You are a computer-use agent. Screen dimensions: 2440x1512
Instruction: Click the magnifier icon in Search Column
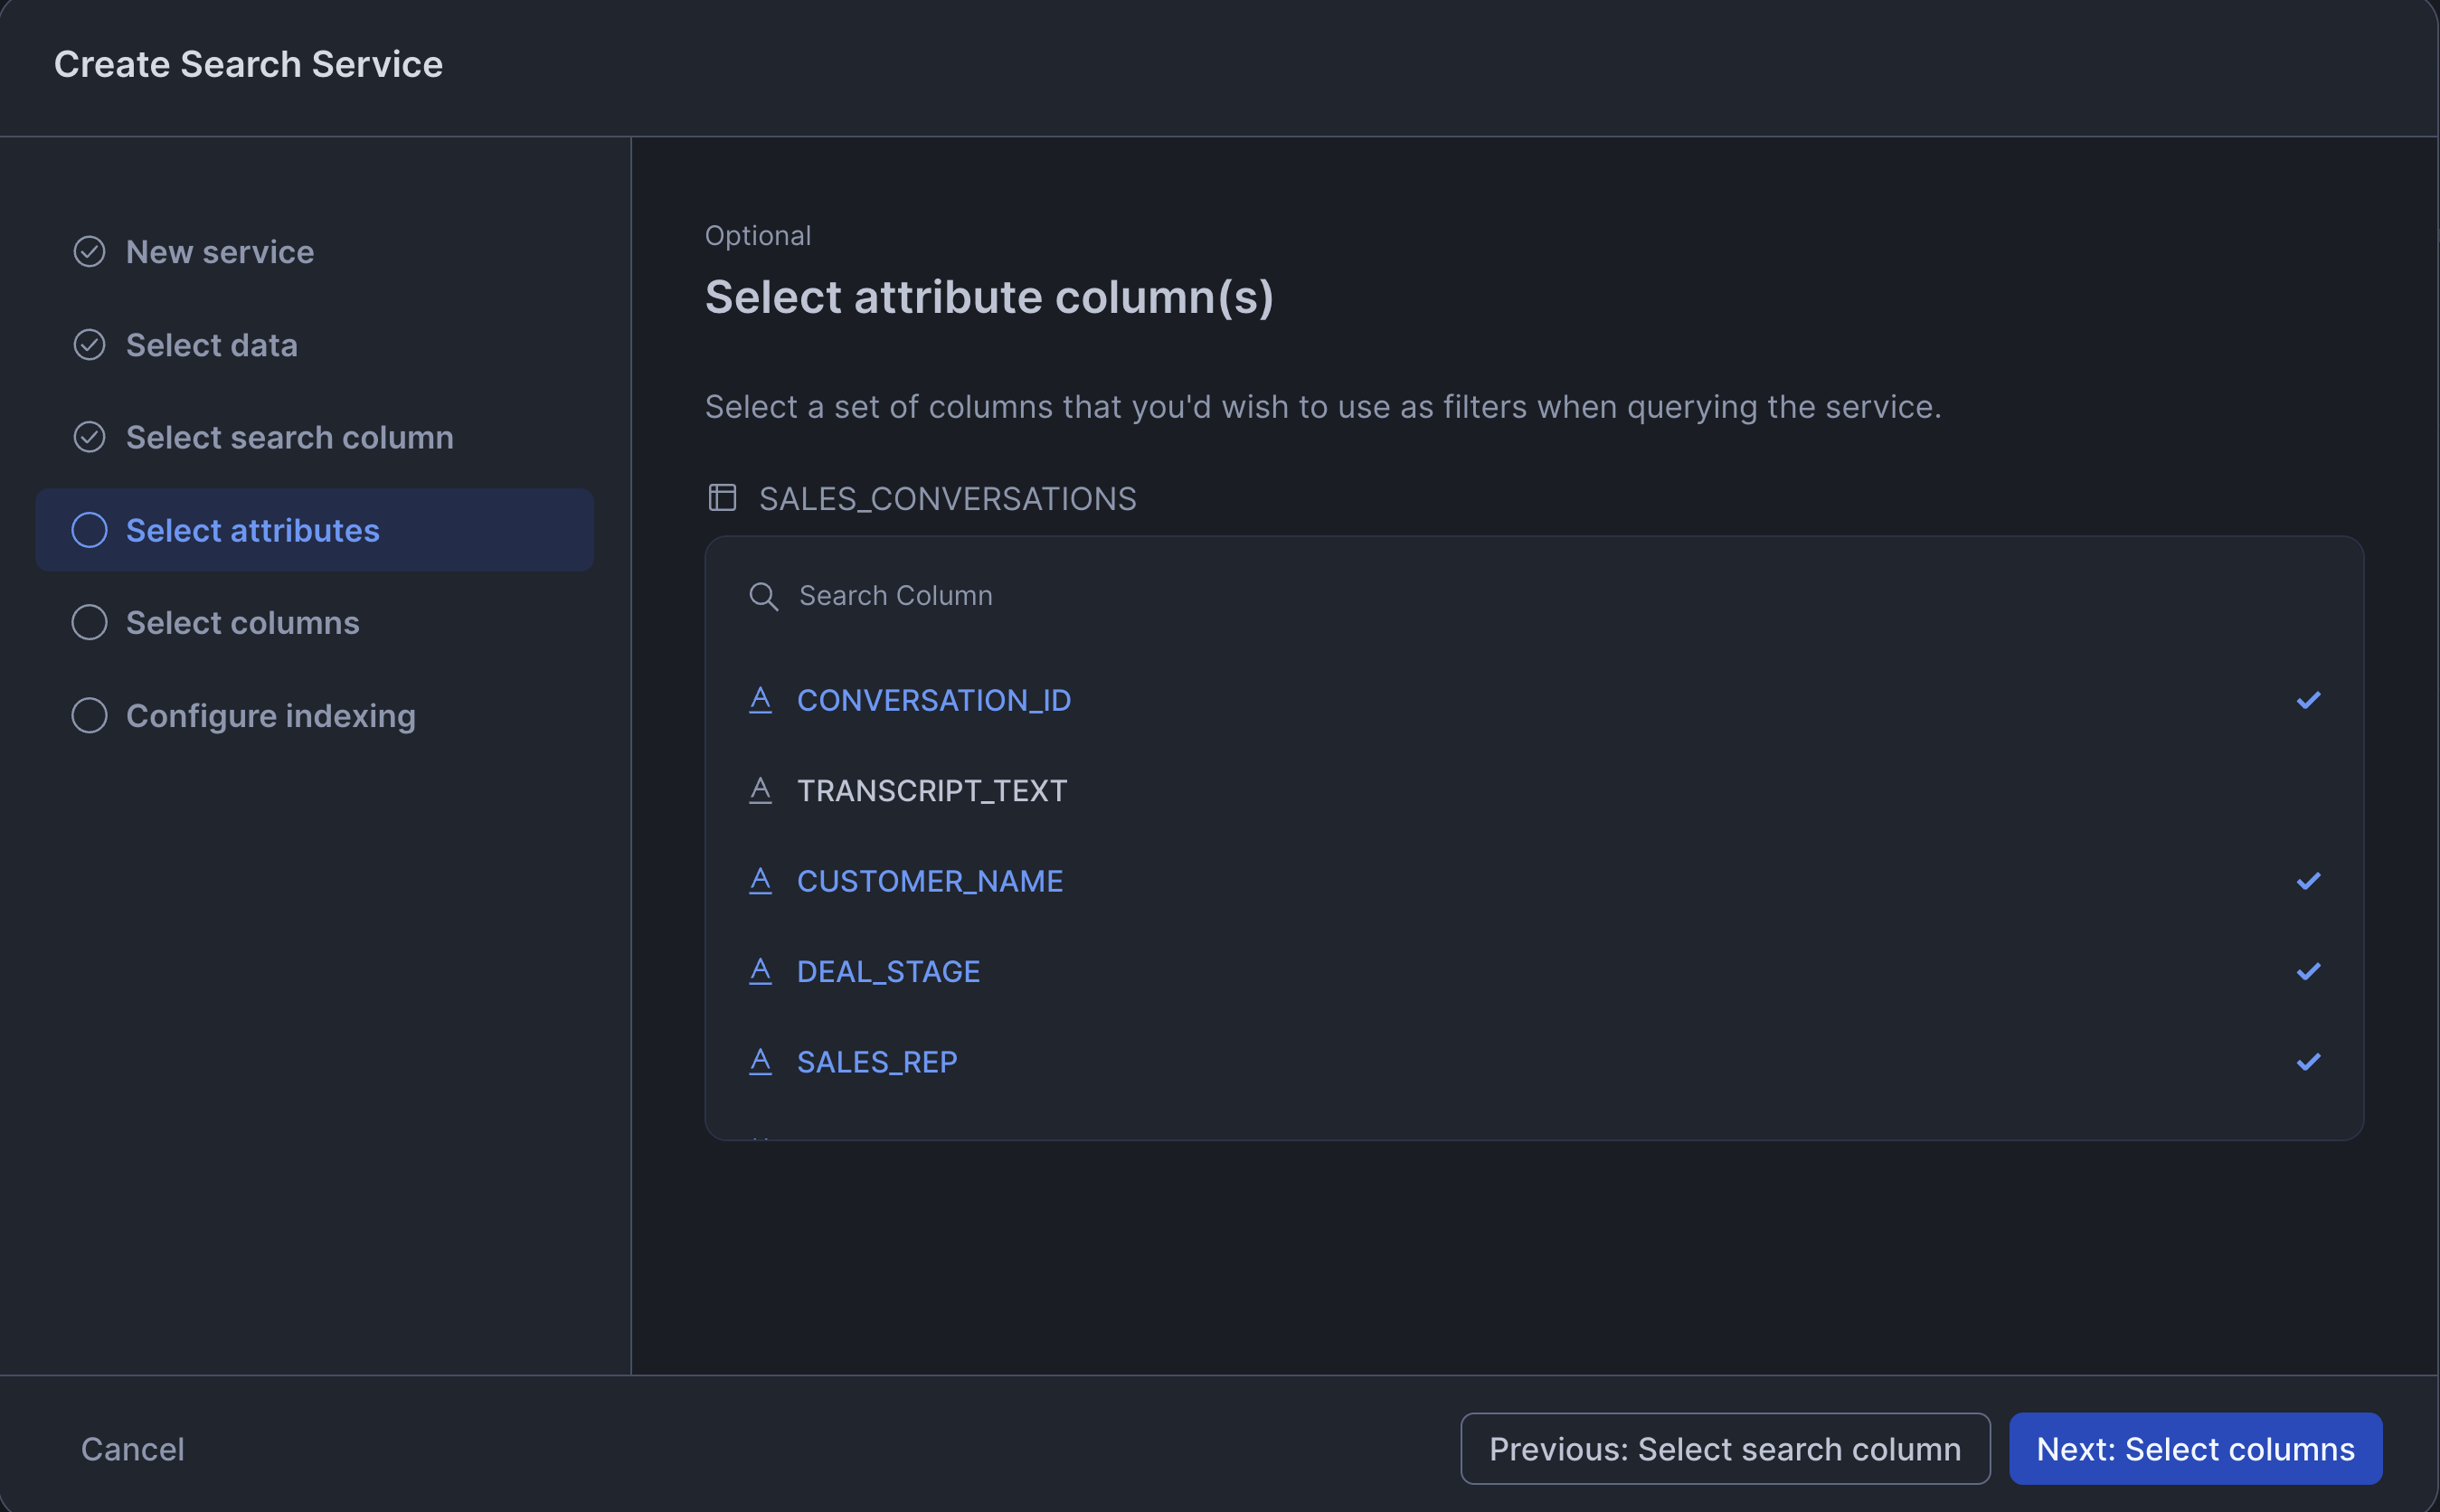[763, 596]
